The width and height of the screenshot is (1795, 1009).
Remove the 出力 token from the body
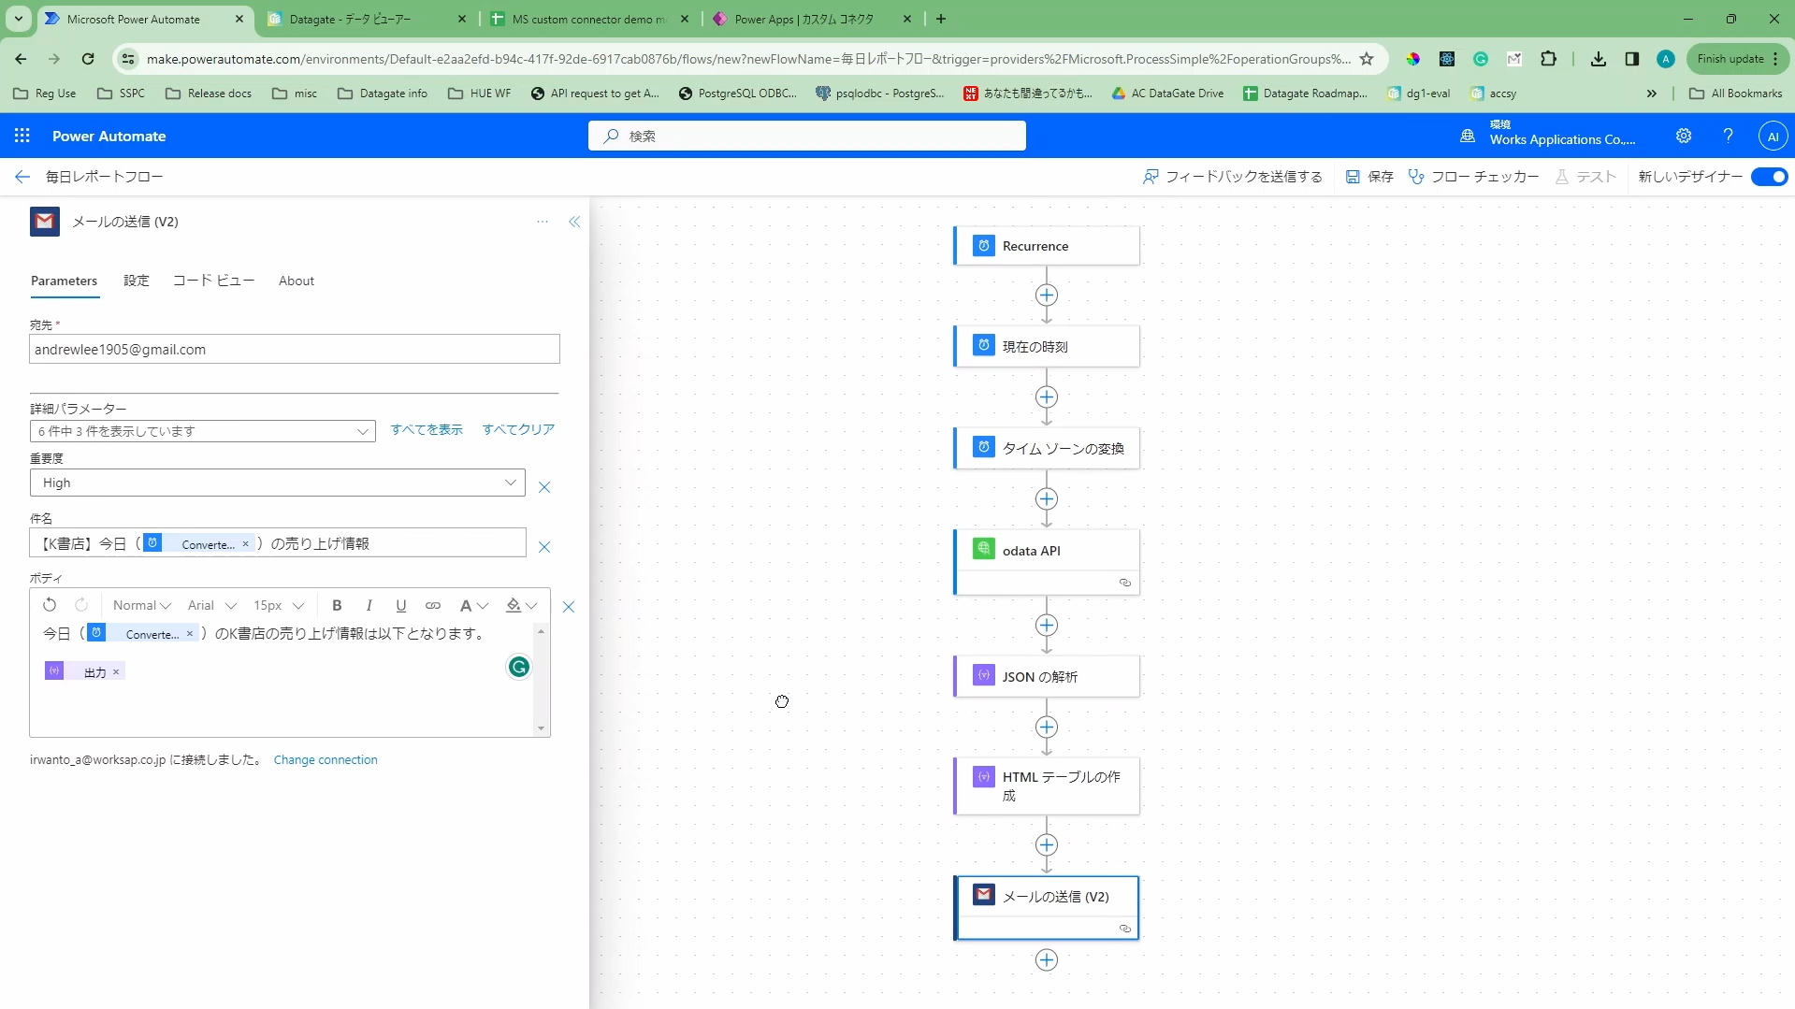click(x=116, y=672)
